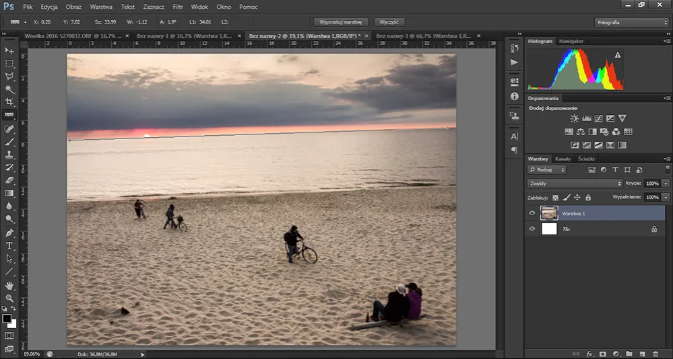Add a Levels adjustment

pos(586,119)
